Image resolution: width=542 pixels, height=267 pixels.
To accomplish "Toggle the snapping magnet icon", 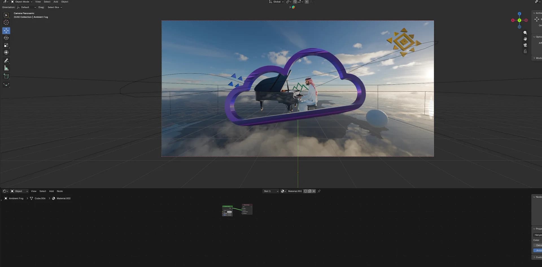I will coord(295,2).
